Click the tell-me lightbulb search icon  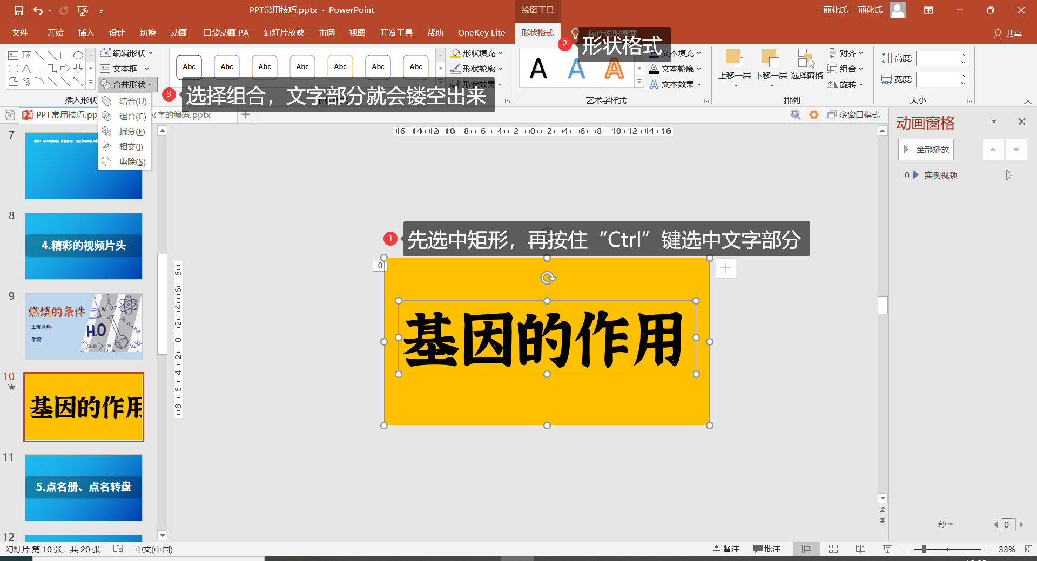click(x=575, y=33)
